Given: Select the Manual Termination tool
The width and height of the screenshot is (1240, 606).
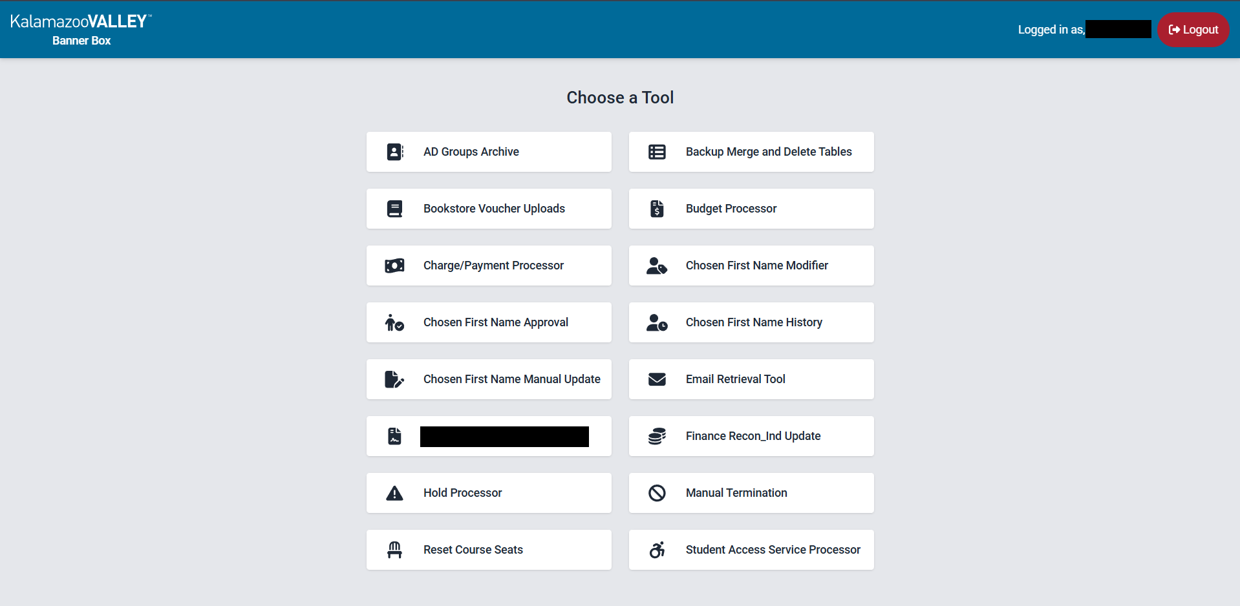Looking at the screenshot, I should click(751, 493).
